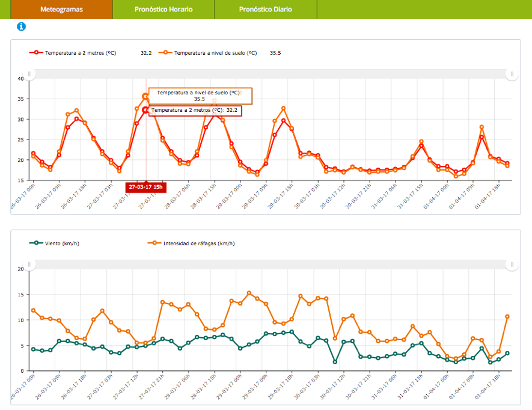Image resolution: width=532 pixels, height=410 pixels.
Task: Click the highlighted orange 35.5 data point
Action: click(145, 96)
